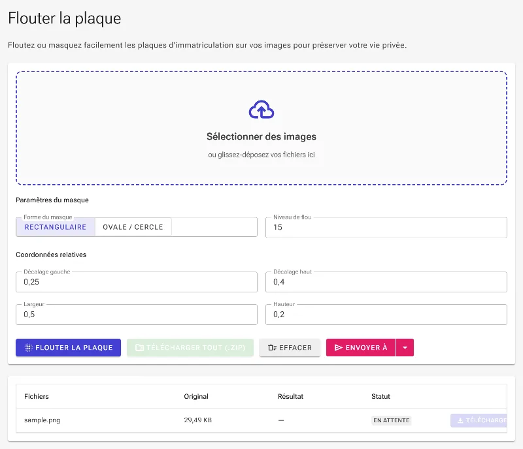Click the send arrow icon on Envoyer à

click(338, 348)
